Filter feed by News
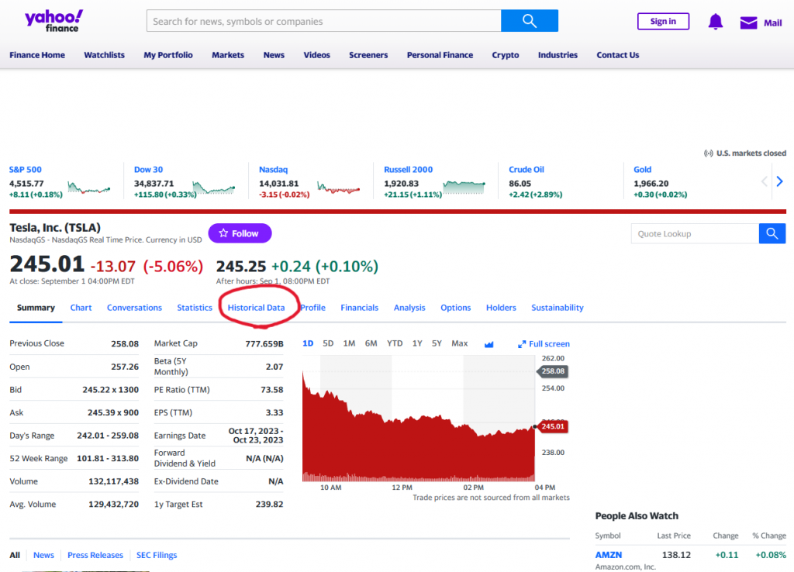This screenshot has width=794, height=572. (43, 555)
